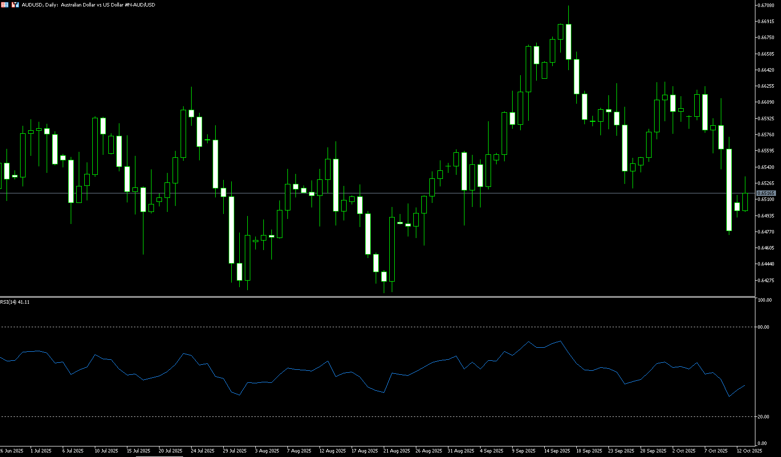
Task: Click the 80.00 RSI level label
Action: [x=763, y=327]
